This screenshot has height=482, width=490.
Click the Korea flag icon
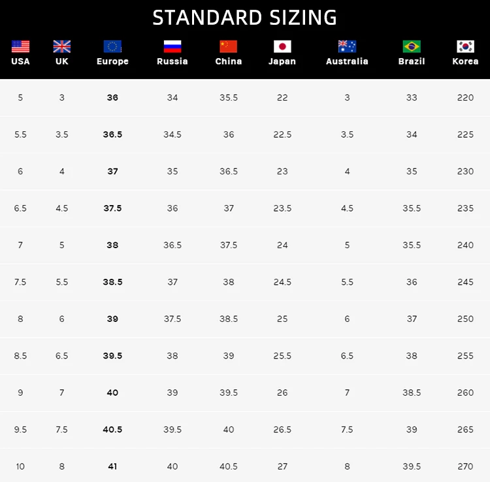tap(465, 46)
